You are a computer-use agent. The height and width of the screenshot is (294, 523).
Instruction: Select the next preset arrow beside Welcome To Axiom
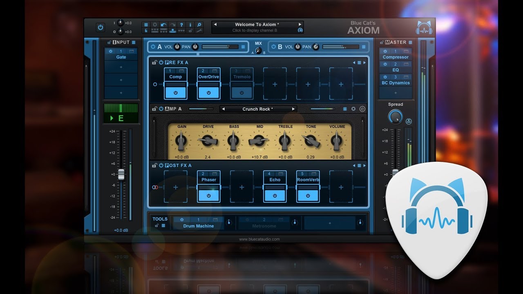tap(300, 24)
